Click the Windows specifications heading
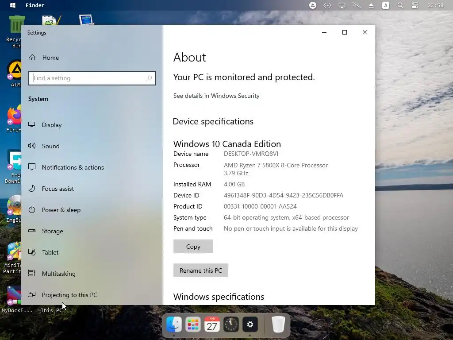The height and width of the screenshot is (340, 453). pyautogui.click(x=219, y=297)
